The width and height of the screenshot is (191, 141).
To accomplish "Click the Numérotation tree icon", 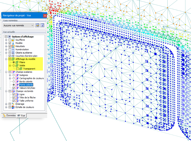I will coord(13,49).
